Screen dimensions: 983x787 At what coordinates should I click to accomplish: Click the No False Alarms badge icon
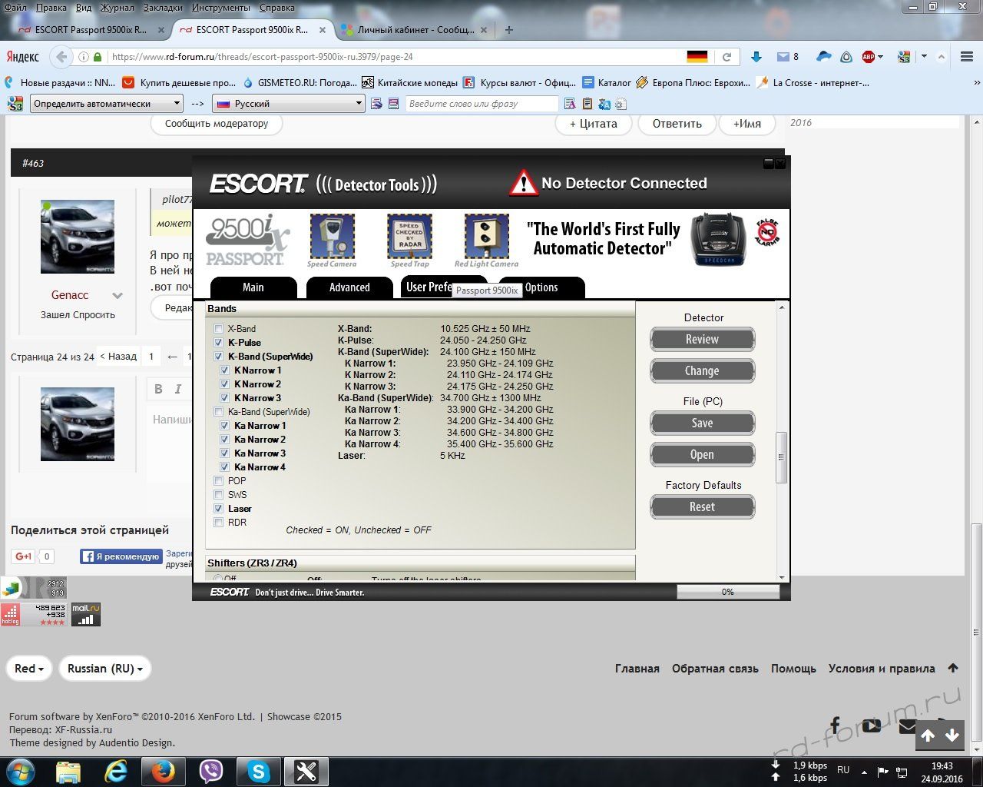tap(767, 231)
